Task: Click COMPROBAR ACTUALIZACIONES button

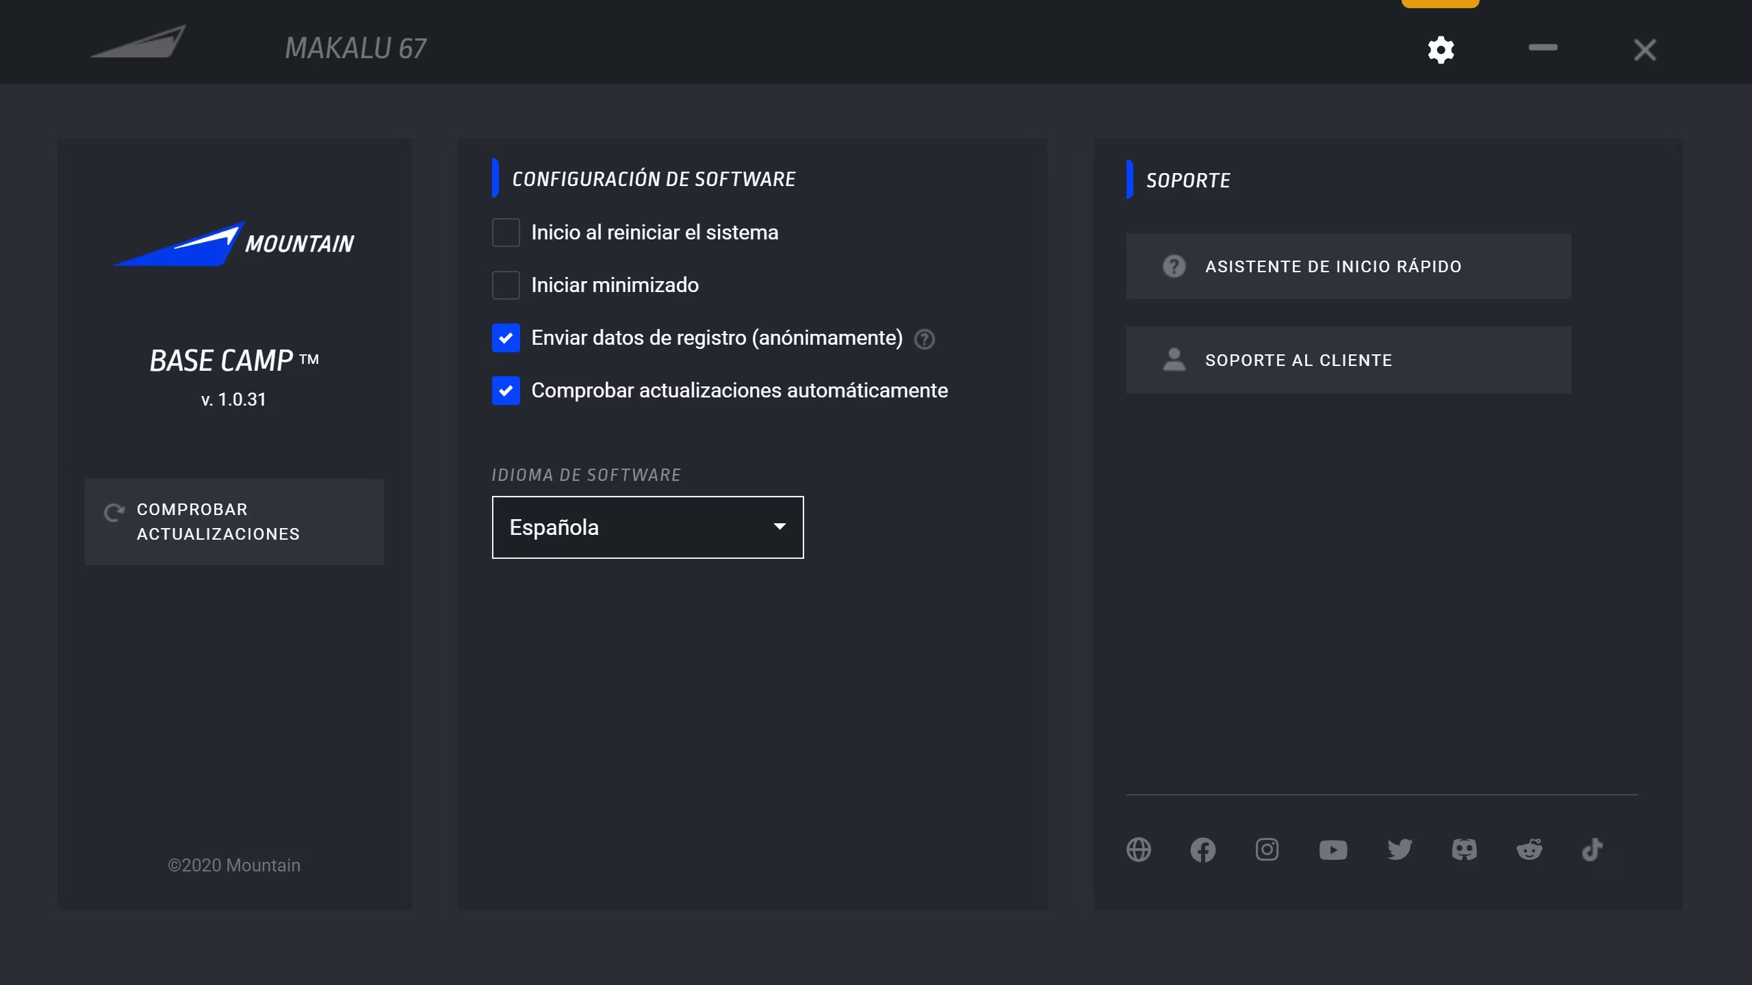Action: 234,522
